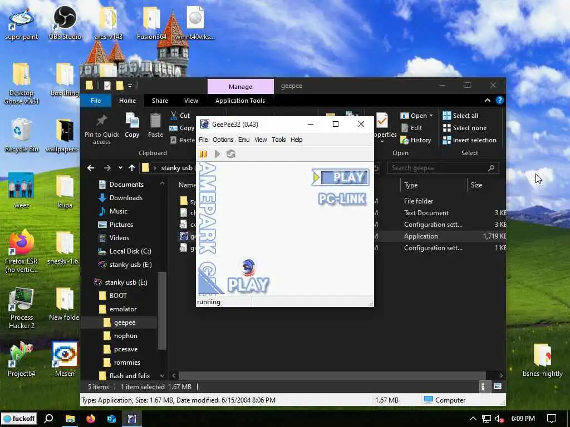Select the rommies folder in the tree

(127, 363)
